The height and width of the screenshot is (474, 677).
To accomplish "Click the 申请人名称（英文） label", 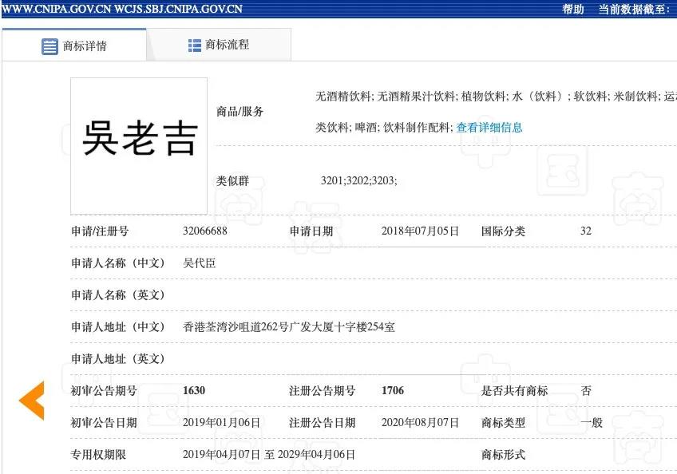I will [x=118, y=294].
